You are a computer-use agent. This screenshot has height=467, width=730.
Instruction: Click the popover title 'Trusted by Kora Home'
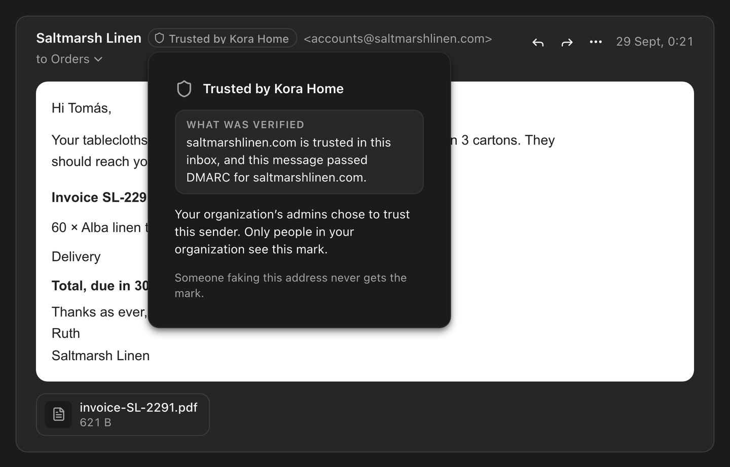[x=273, y=89]
